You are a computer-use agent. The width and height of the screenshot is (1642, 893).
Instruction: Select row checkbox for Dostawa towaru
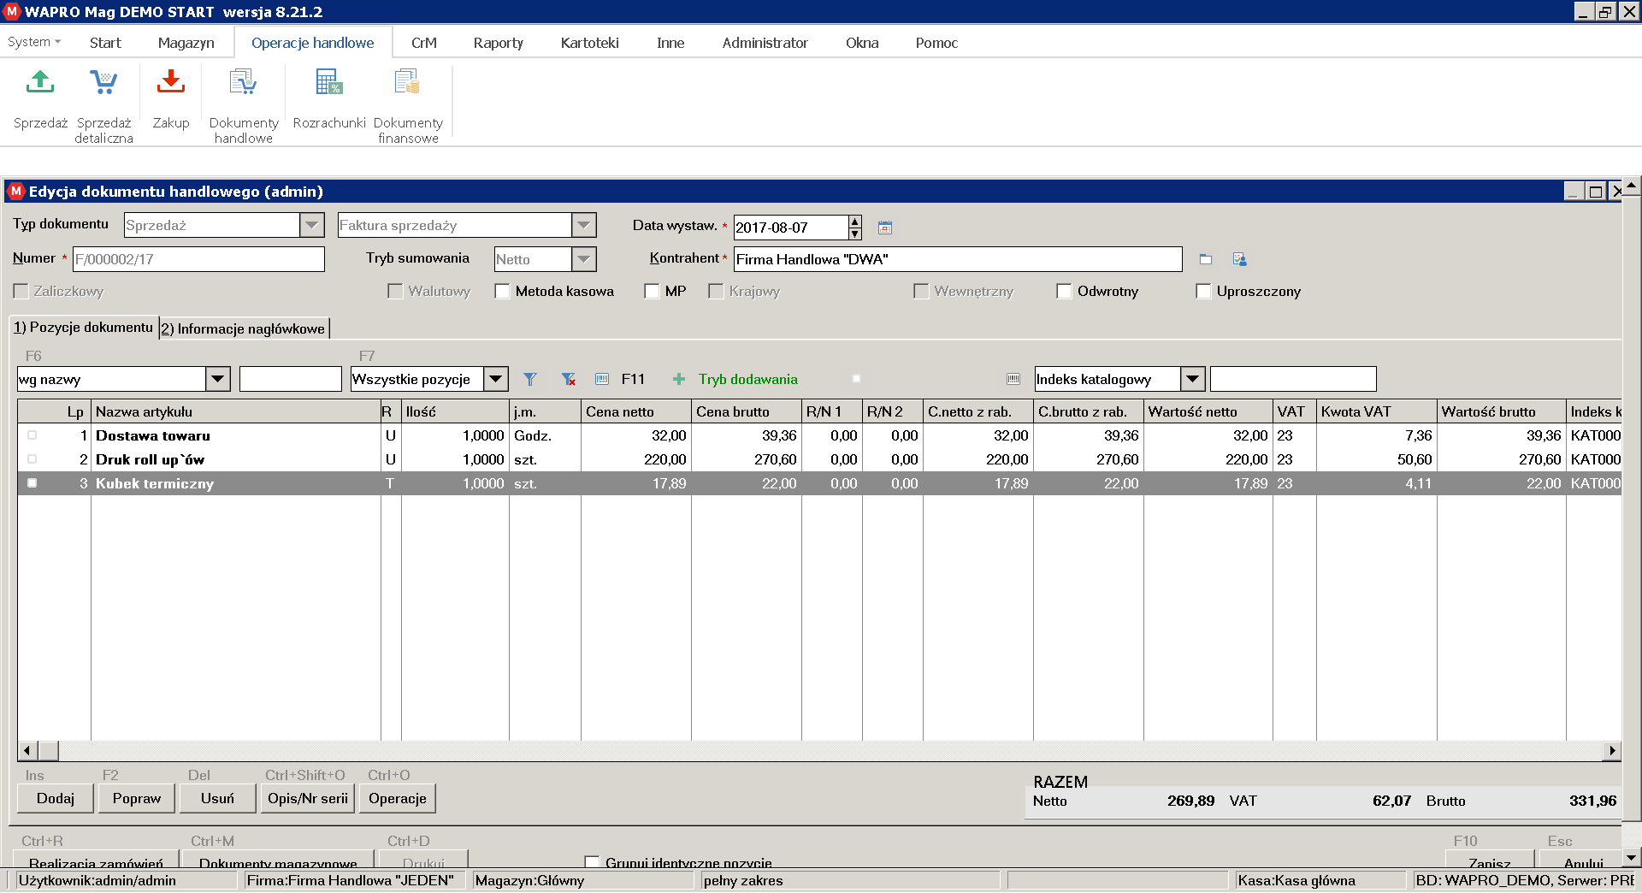[32, 435]
